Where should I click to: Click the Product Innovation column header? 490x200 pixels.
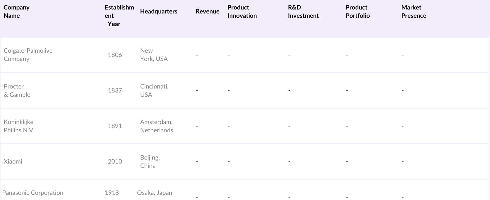pyautogui.click(x=242, y=12)
